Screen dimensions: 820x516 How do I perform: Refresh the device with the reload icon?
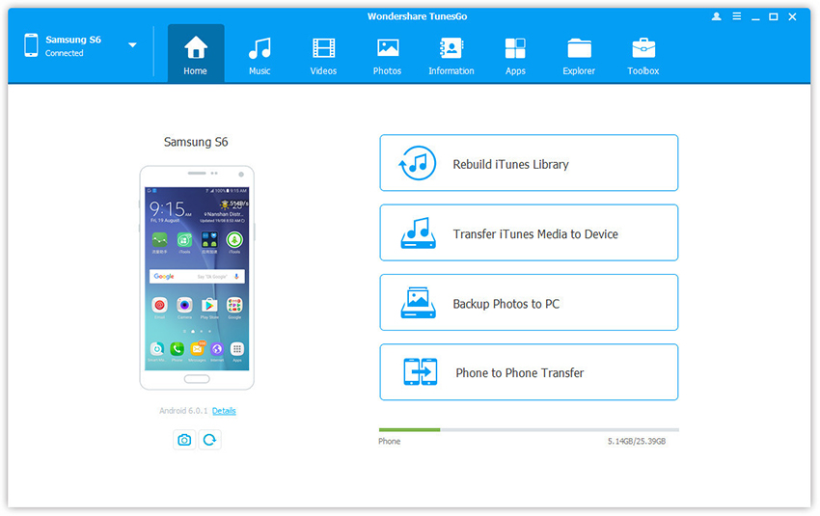tap(209, 440)
